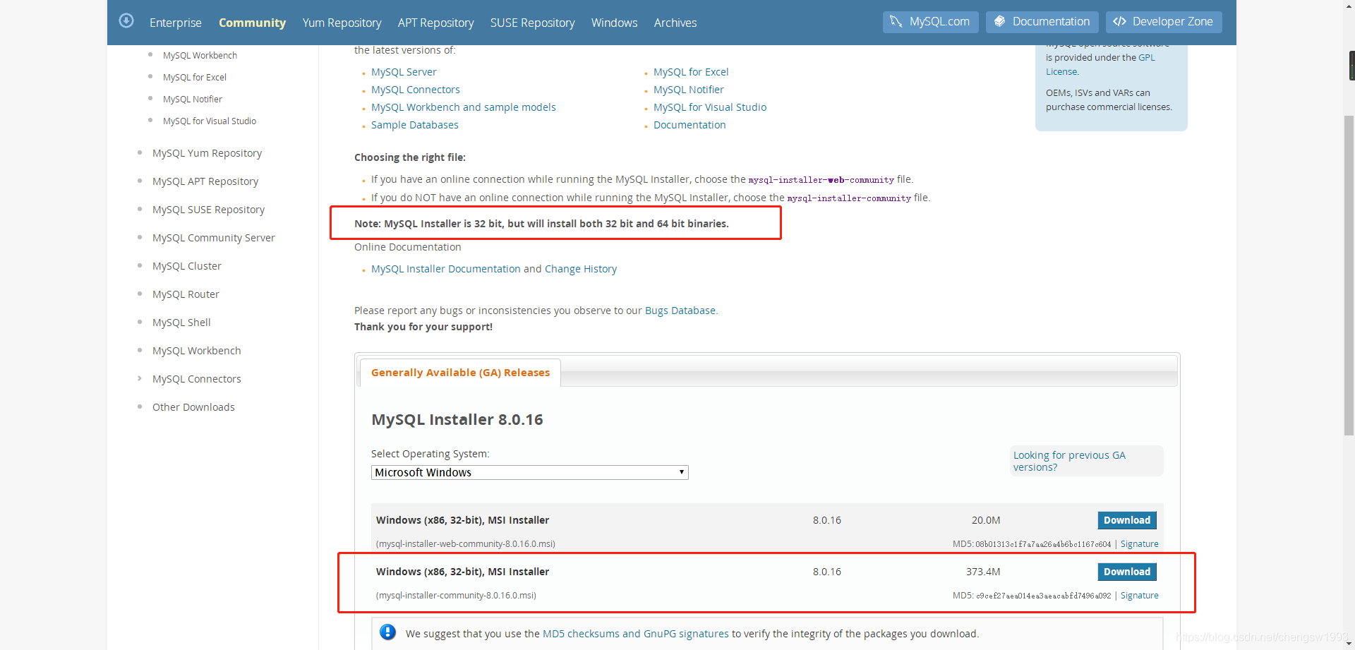Select Generally Available (GA) Releases tab
This screenshot has width=1355, height=650.
tap(460, 373)
